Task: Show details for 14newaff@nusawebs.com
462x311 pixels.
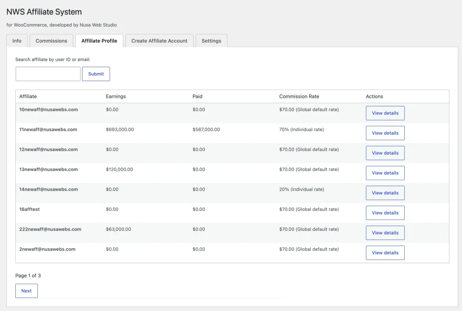Action: (385, 193)
